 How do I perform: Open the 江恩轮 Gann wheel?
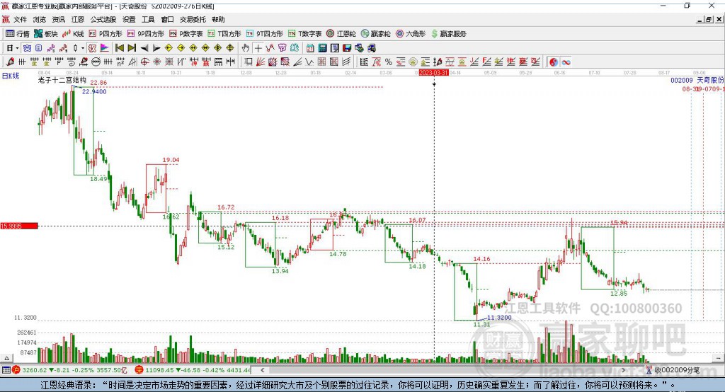tap(341, 34)
